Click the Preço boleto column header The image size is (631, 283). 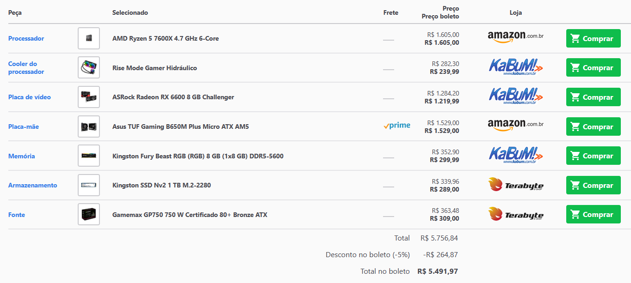tap(440, 17)
